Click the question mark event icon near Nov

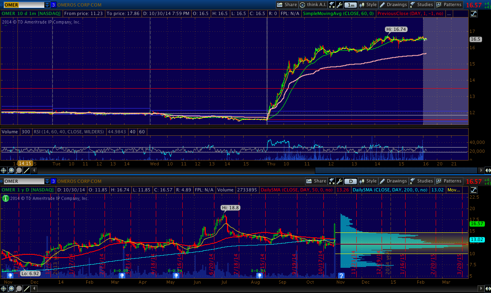pos(341,276)
